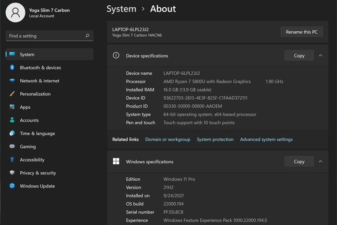
Task: Open System protection link
Action: (215, 139)
